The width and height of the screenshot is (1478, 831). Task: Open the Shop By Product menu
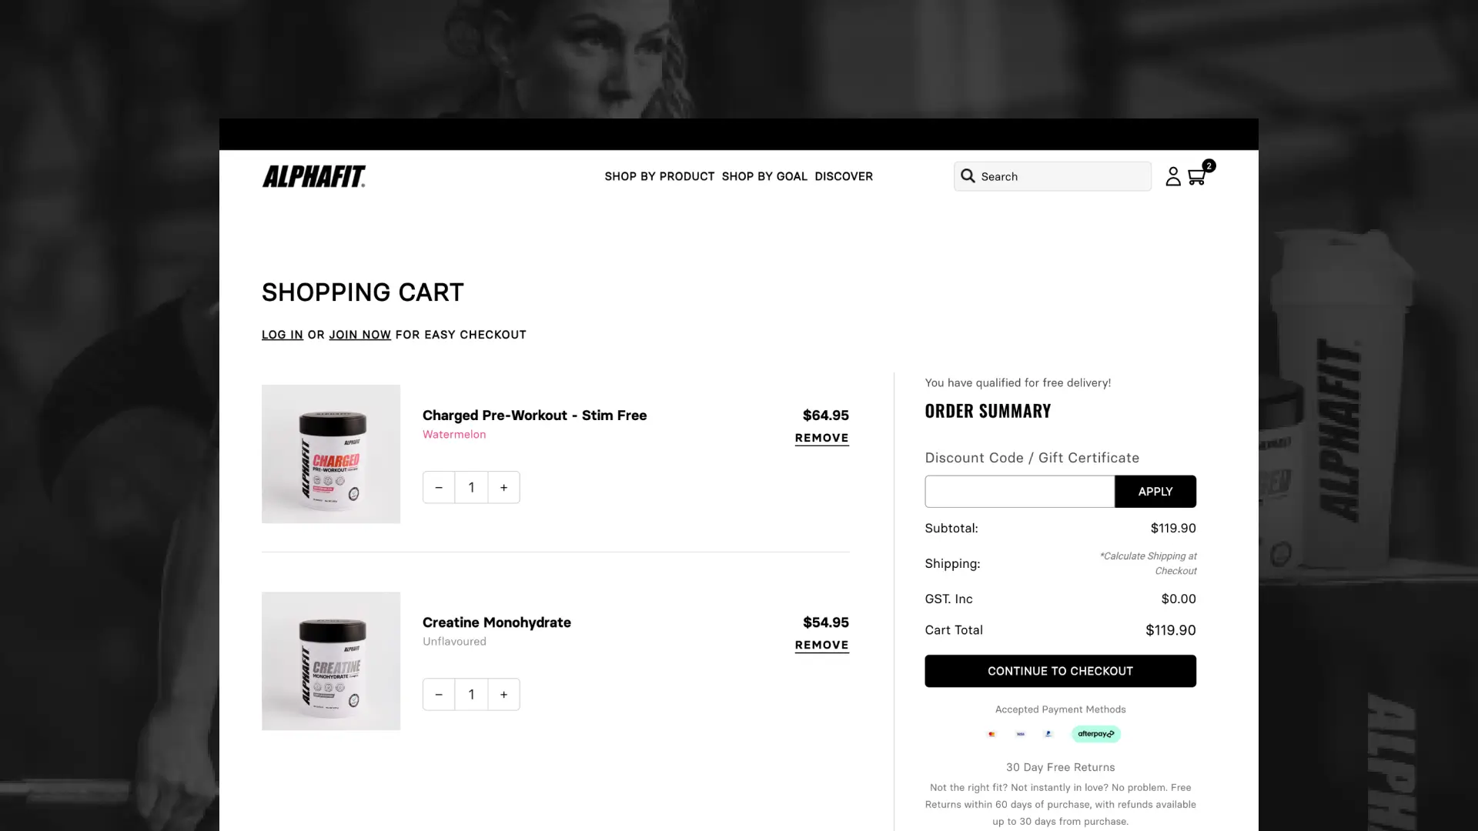(659, 176)
